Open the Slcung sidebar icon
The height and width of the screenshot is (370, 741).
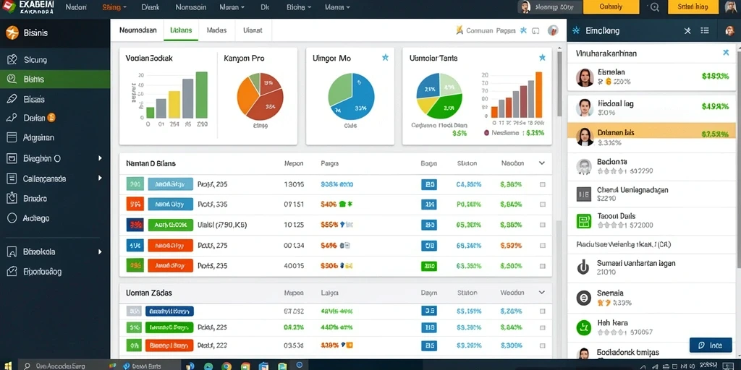click(12, 59)
